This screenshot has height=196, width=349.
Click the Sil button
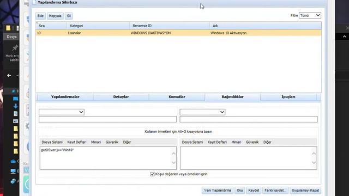tap(69, 16)
